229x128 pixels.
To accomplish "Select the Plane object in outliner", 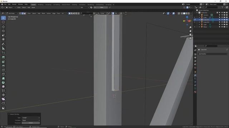I will [205, 27].
